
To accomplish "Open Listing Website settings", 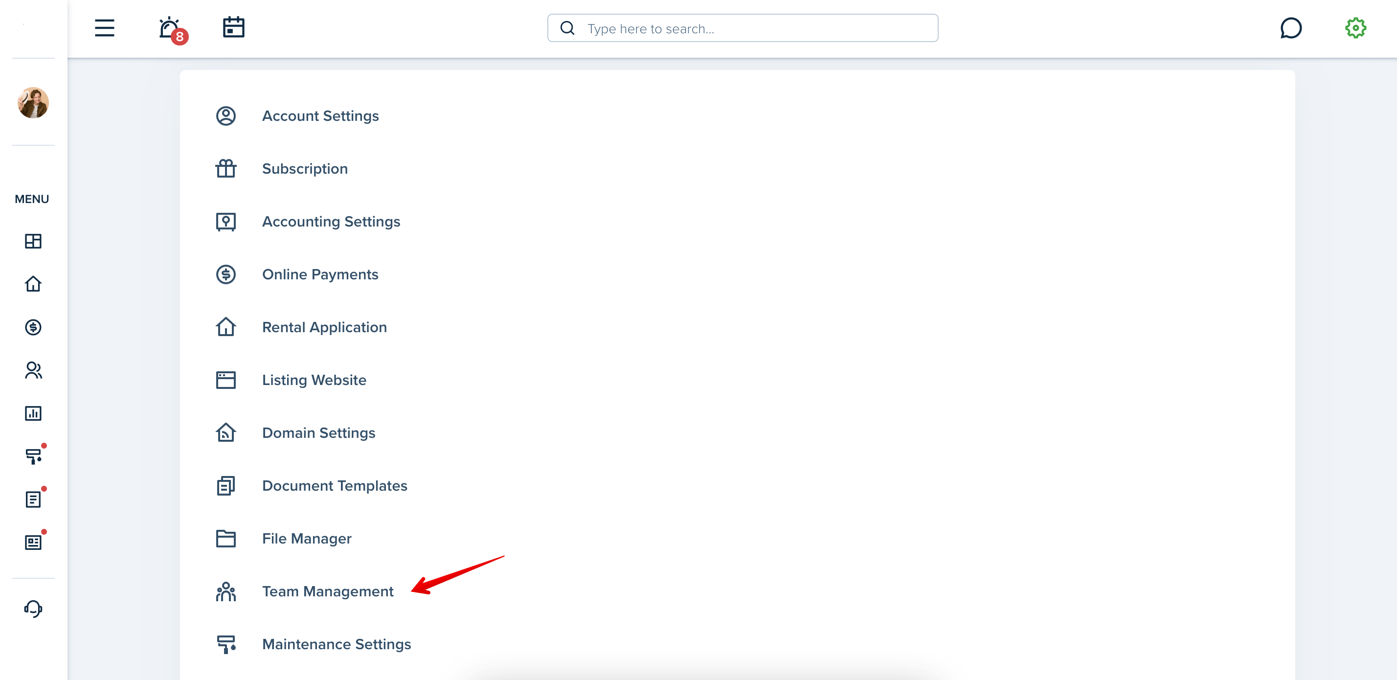I will point(315,380).
